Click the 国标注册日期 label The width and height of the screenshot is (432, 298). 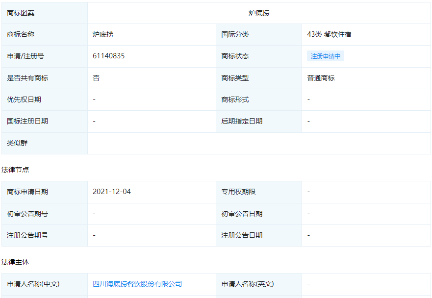27,121
